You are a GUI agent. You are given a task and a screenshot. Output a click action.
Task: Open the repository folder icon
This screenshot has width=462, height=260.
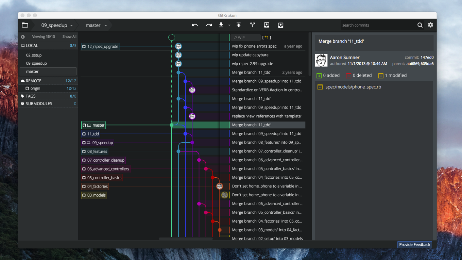(x=25, y=25)
